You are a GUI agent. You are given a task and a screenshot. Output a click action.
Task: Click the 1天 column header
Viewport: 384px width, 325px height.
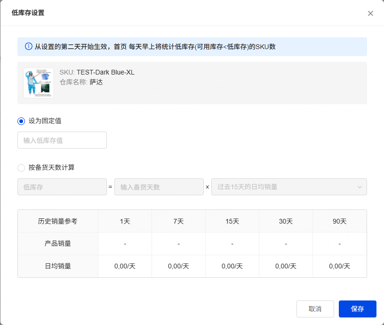[125, 221]
